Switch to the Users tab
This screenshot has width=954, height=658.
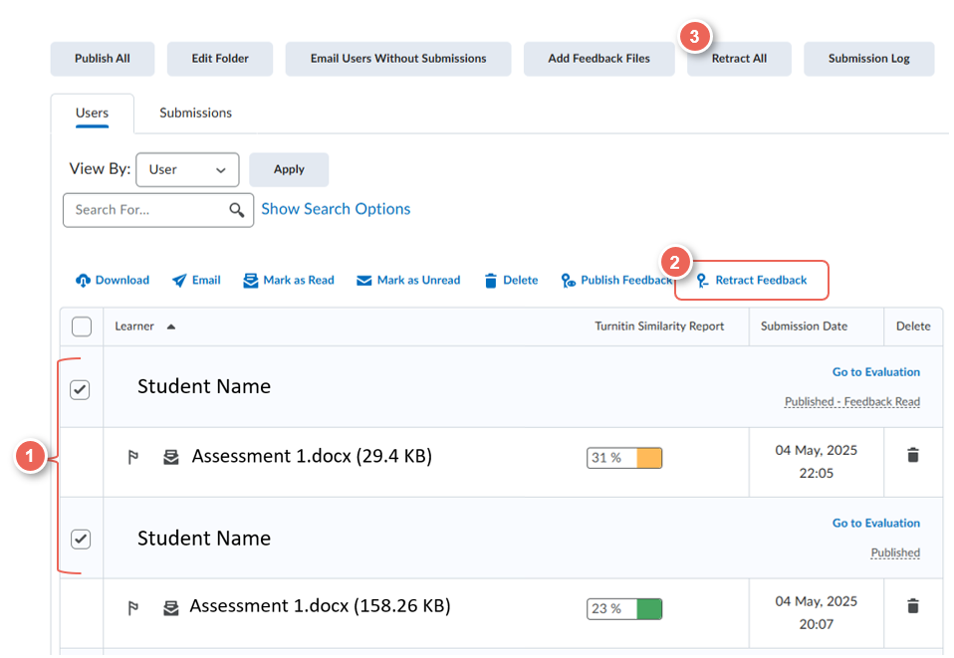pyautogui.click(x=92, y=113)
